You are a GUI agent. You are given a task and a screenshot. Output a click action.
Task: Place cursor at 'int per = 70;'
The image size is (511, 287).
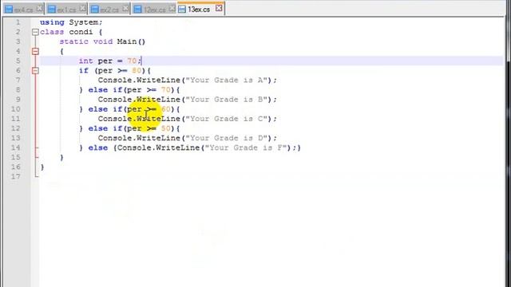pos(110,61)
